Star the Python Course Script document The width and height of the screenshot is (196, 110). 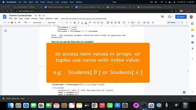click(36, 16)
